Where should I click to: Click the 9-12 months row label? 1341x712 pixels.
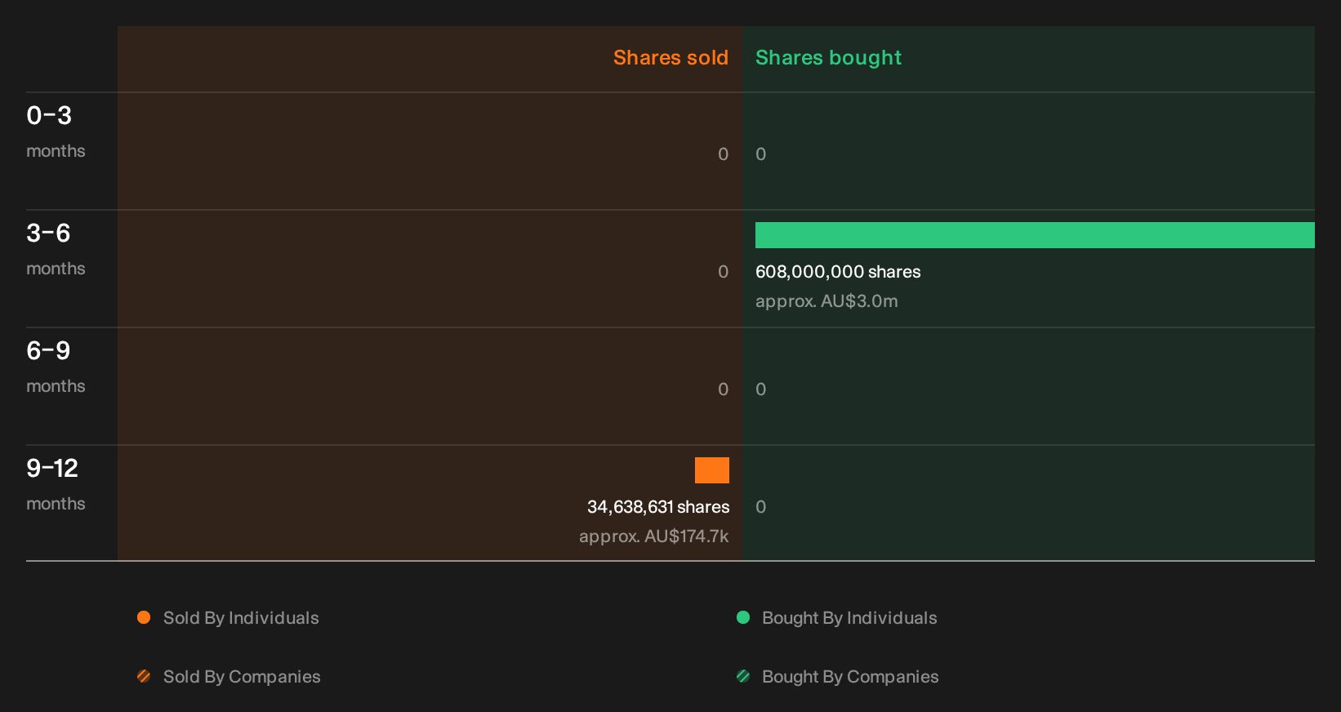click(x=56, y=484)
